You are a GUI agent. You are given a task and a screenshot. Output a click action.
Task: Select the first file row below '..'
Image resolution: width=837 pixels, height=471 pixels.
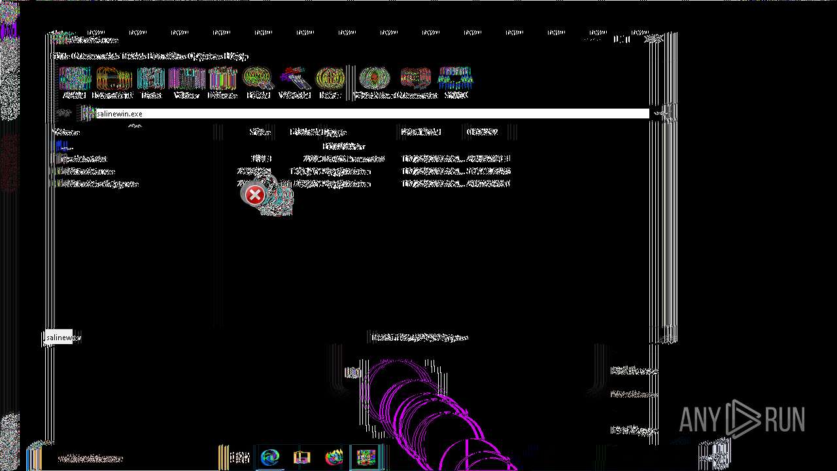tap(281, 158)
